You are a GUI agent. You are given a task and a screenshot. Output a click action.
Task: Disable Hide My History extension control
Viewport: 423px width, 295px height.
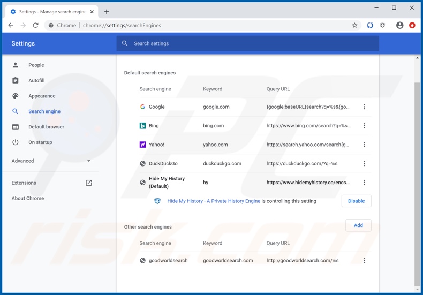tap(356, 201)
